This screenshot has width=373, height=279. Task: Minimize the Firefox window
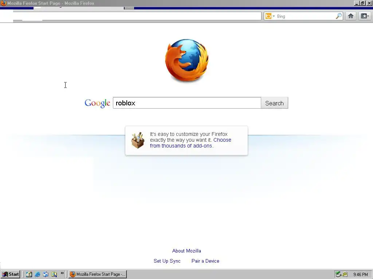coord(356,3)
